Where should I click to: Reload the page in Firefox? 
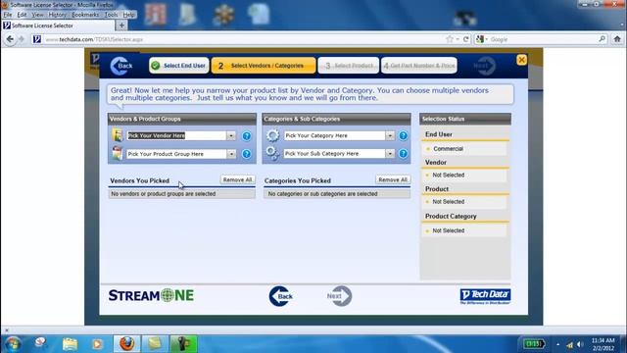click(466, 39)
